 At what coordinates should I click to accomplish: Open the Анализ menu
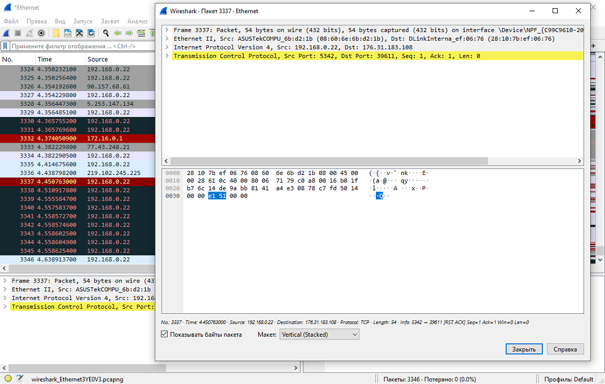tap(137, 21)
